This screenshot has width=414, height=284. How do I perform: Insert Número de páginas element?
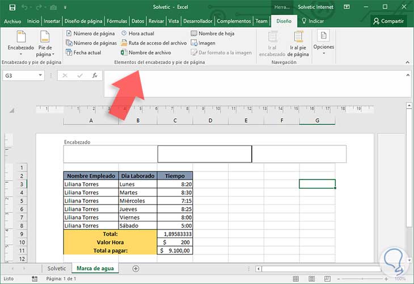(91, 43)
